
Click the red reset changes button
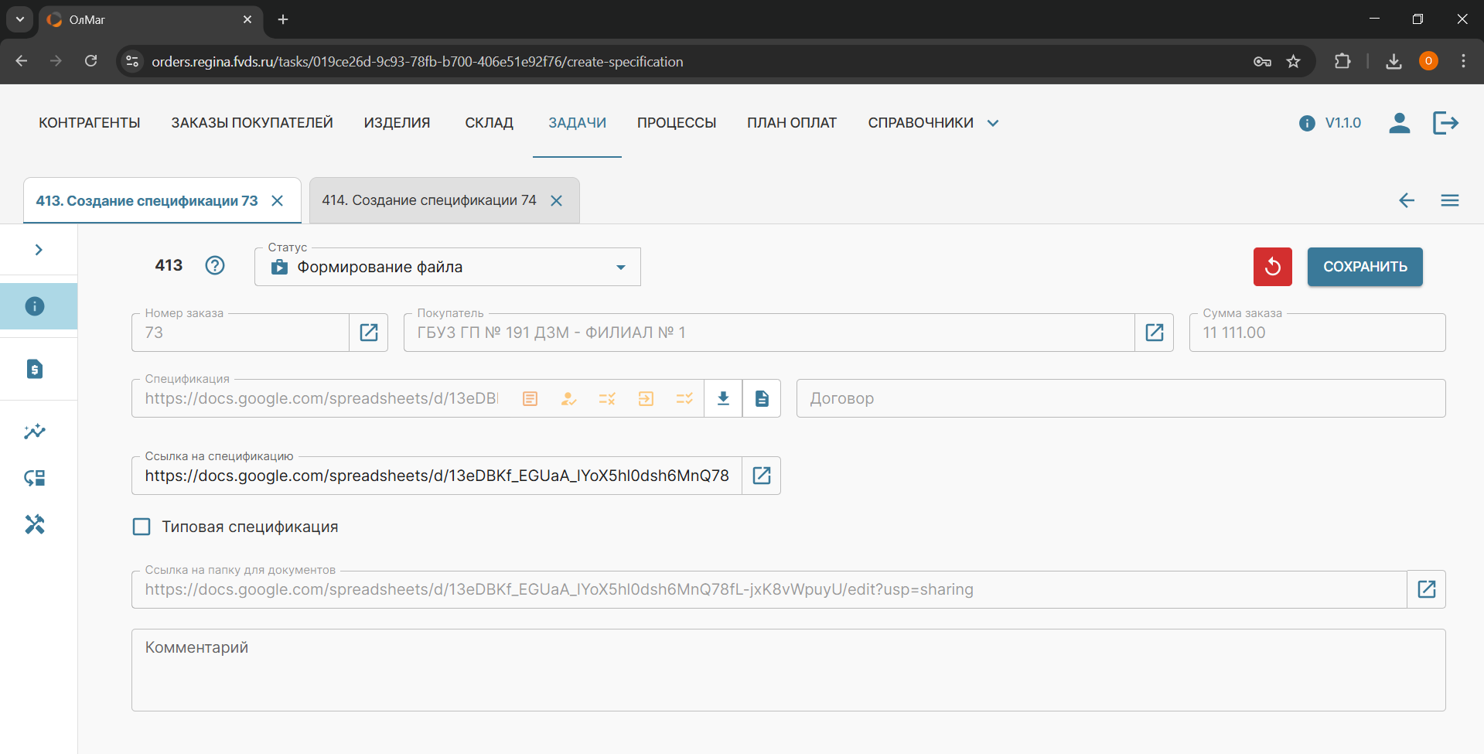pos(1272,267)
